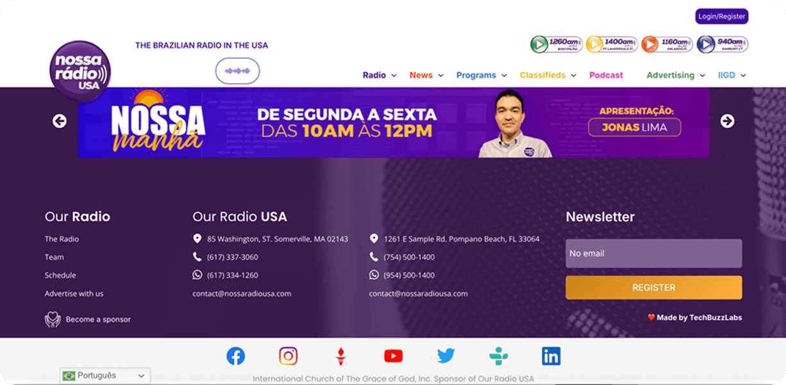
Task: Click the Login/Register button
Action: click(722, 17)
